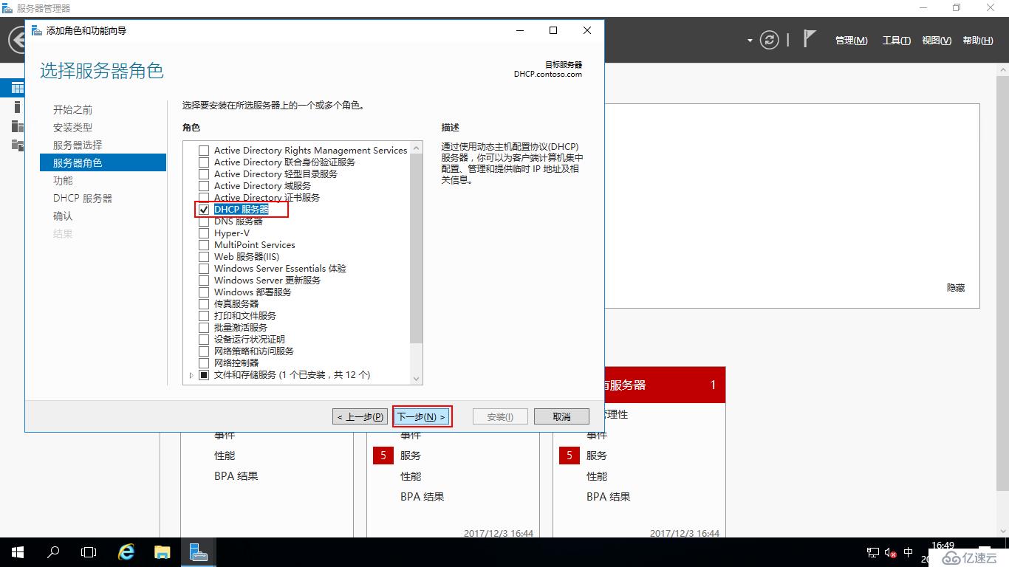Image resolution: width=1009 pixels, height=567 pixels.
Task: Select the 服务器角色 wizard step
Action: (x=103, y=162)
